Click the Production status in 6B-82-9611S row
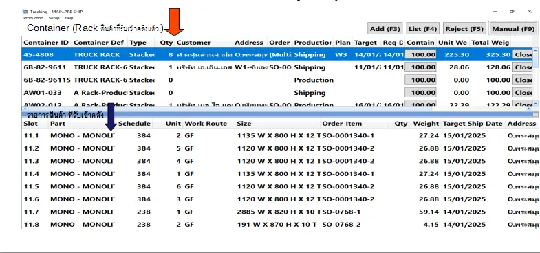The height and width of the screenshot is (253, 540). pyautogui.click(x=314, y=80)
